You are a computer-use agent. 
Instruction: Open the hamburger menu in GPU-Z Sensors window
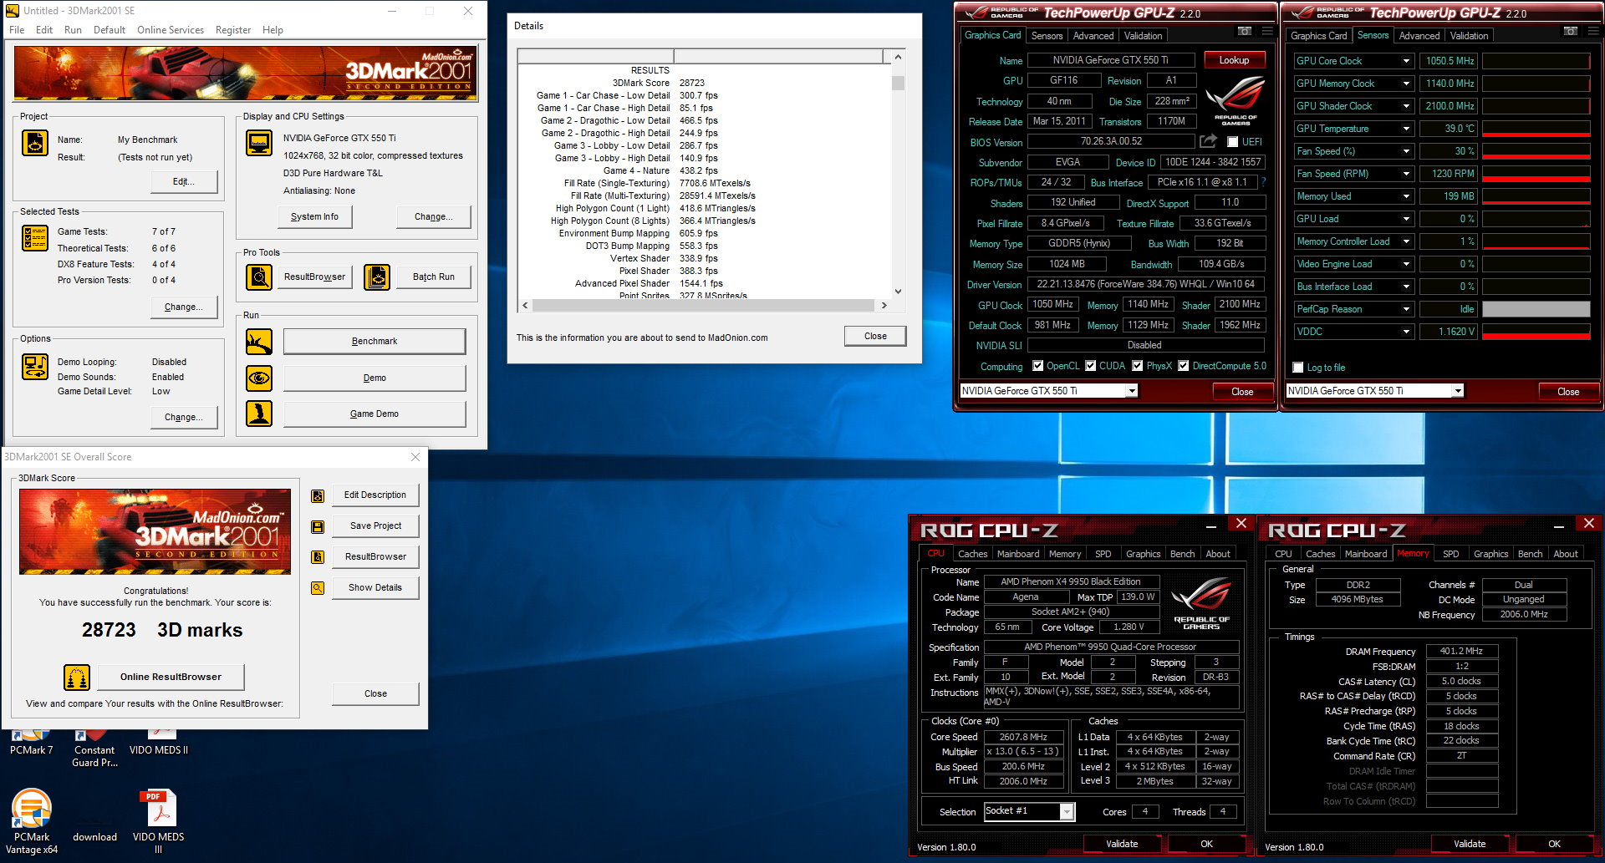[1593, 31]
